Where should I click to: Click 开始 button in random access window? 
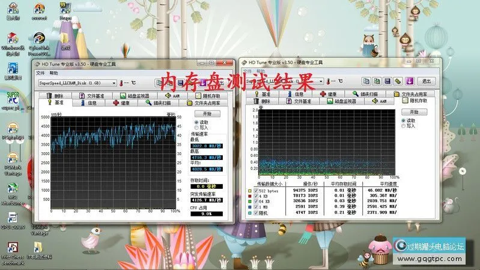pos(414,112)
